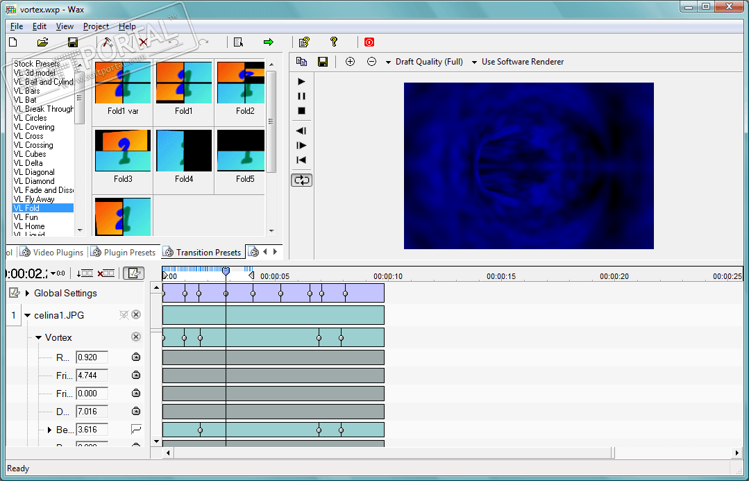749x481 pixels.
Task: Collapse the Vortex effect tree
Action: (39, 338)
